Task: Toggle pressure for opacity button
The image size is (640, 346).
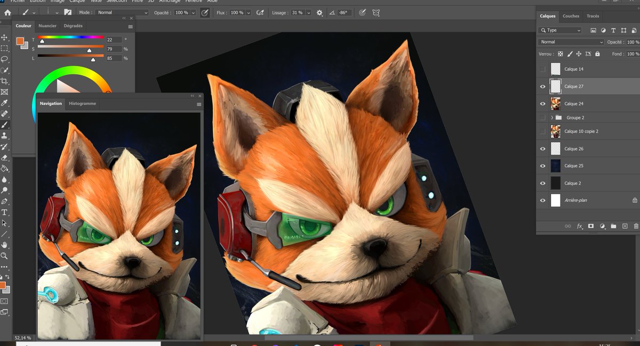Action: 204,12
